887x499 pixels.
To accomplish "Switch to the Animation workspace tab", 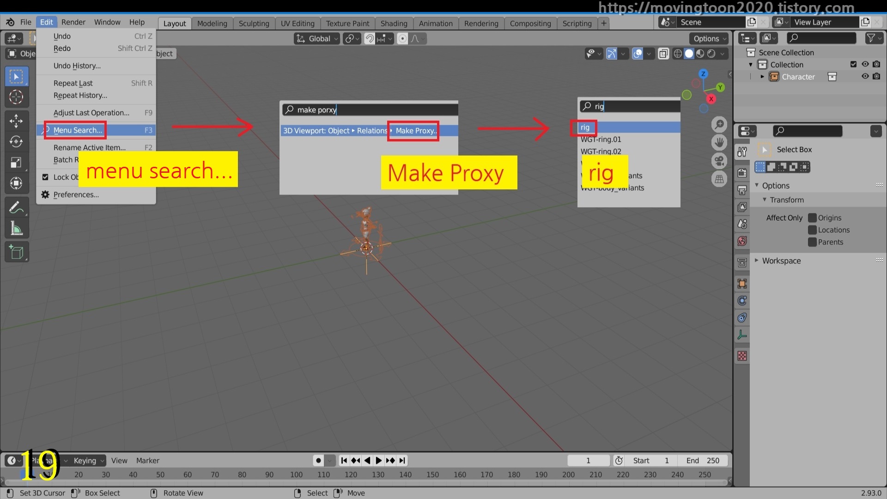I will tap(436, 24).
